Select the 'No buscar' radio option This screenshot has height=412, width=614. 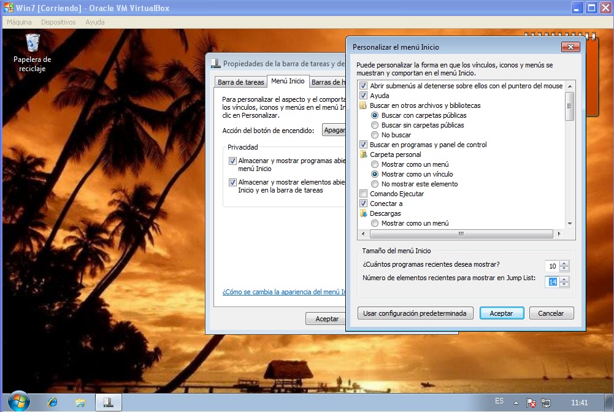tap(375, 135)
